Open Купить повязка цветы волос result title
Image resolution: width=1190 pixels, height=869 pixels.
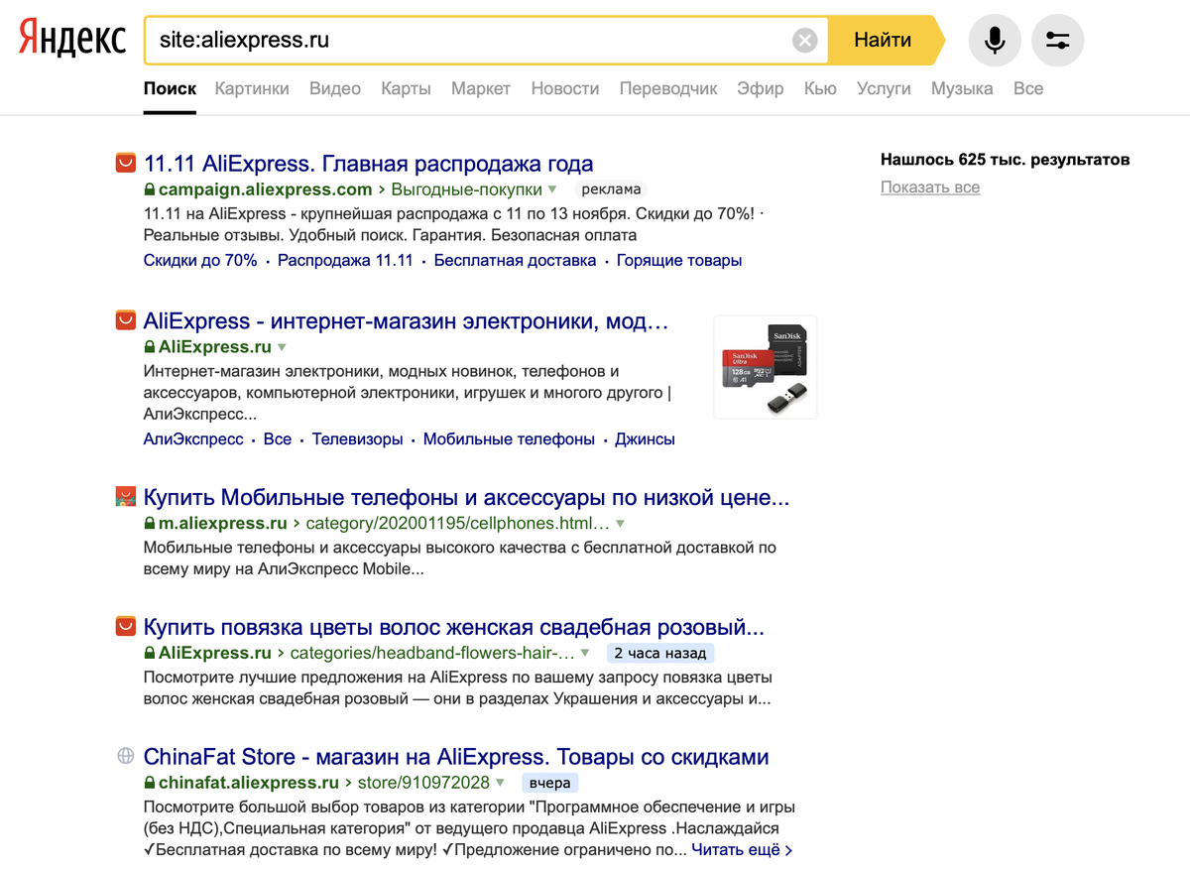point(454,627)
